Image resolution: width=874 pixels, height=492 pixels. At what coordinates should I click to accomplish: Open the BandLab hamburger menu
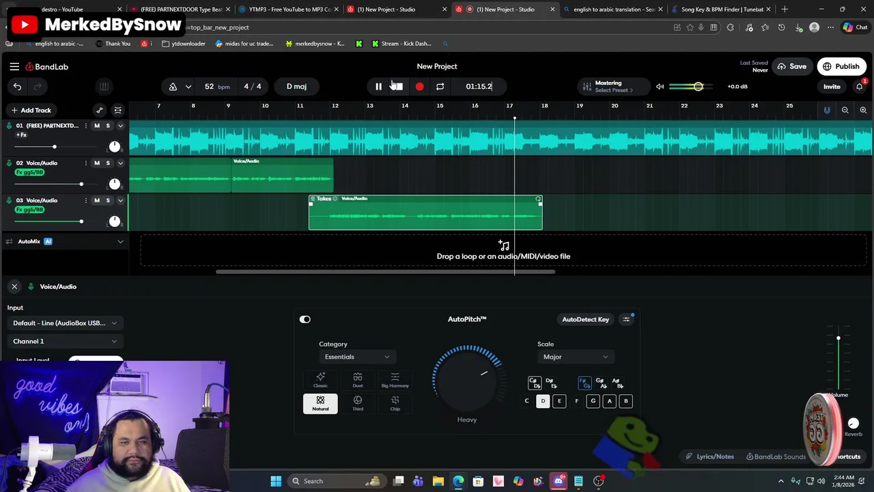pyautogui.click(x=14, y=66)
